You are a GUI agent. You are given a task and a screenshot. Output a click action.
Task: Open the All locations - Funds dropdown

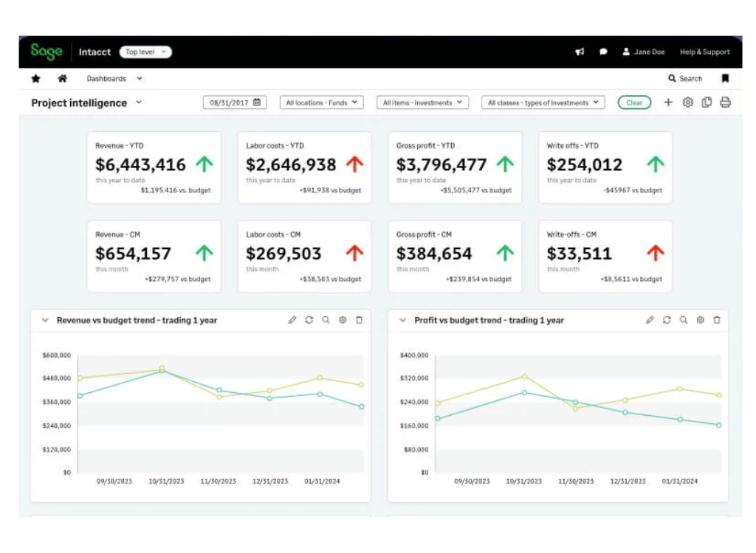click(321, 102)
